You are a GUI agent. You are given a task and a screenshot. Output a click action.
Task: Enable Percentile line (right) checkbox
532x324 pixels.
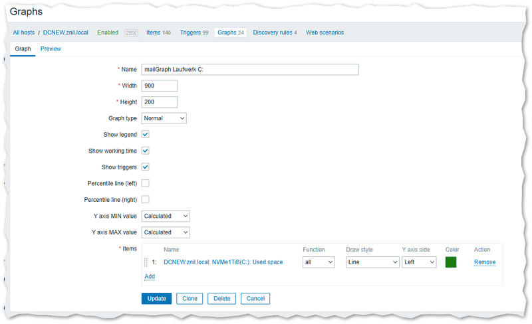click(x=146, y=199)
